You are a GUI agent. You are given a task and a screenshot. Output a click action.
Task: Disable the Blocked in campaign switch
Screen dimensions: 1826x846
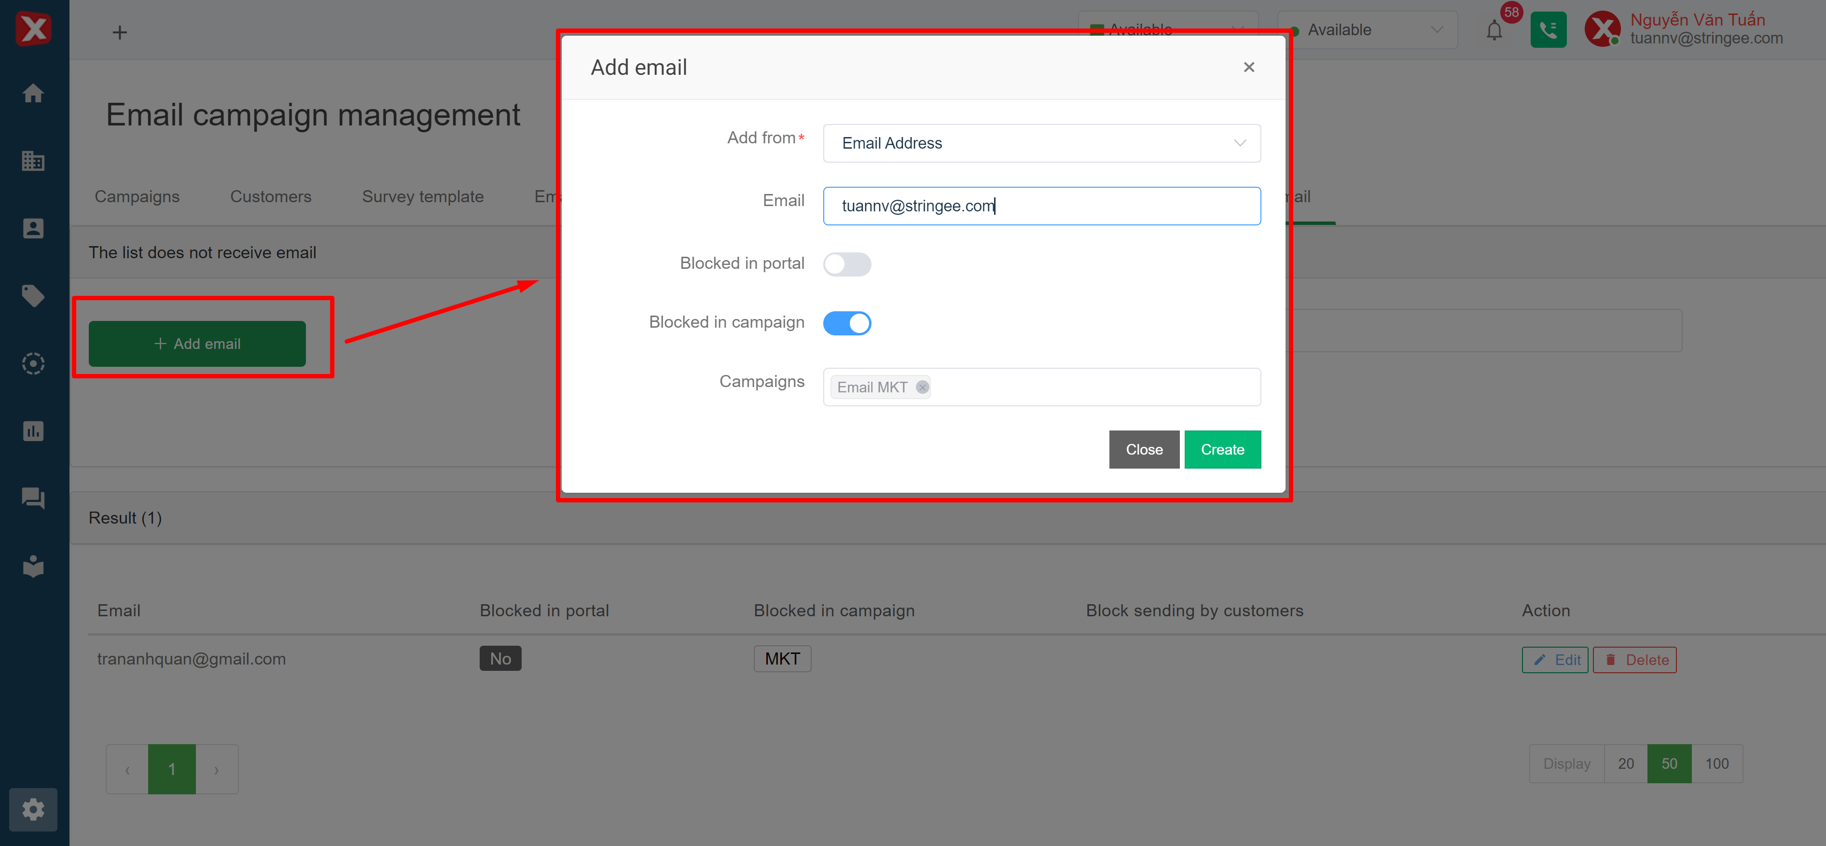click(x=846, y=323)
